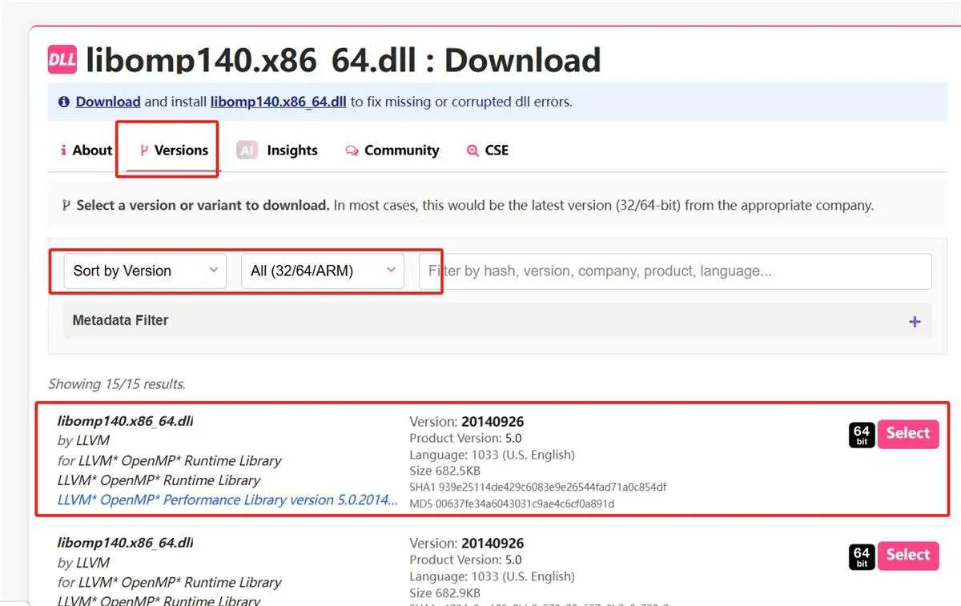Click the Metadata Filter header
The image size is (961, 606).
[x=497, y=320]
